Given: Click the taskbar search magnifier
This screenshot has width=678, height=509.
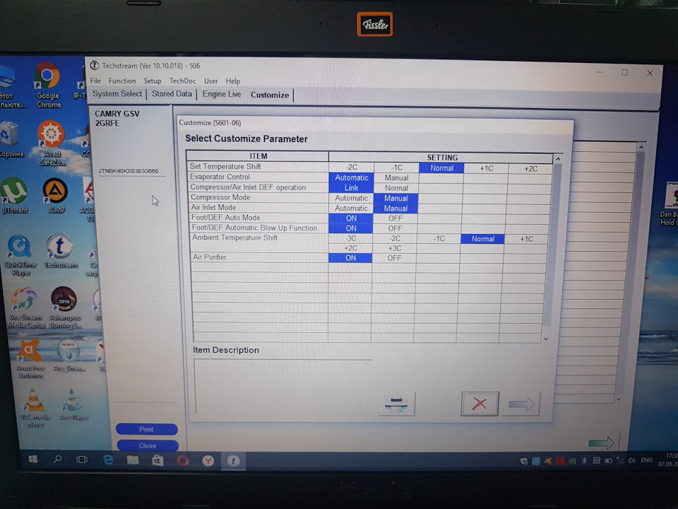Looking at the screenshot, I should 57,460.
